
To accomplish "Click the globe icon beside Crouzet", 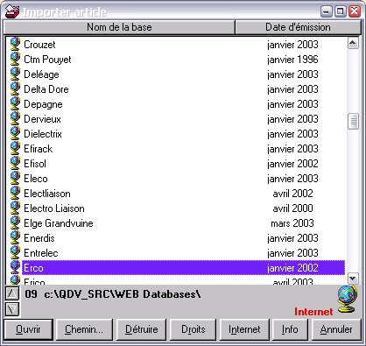I will (15, 44).
